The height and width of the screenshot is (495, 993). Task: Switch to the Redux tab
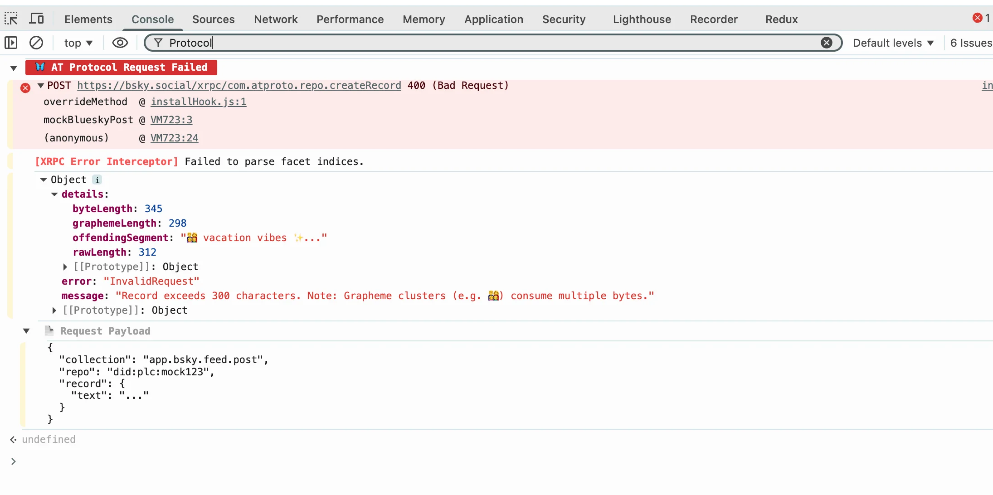781,19
